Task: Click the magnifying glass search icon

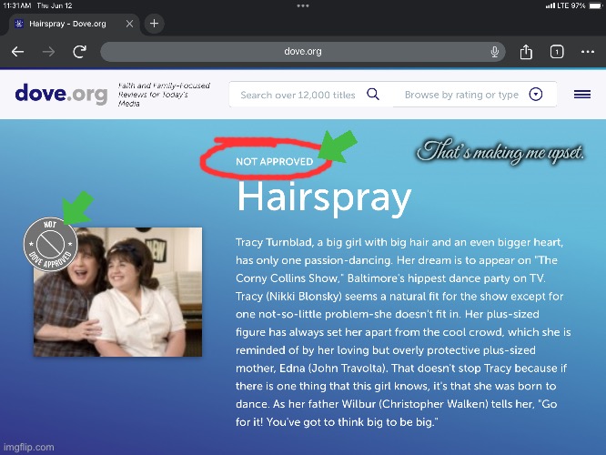Action: [373, 94]
